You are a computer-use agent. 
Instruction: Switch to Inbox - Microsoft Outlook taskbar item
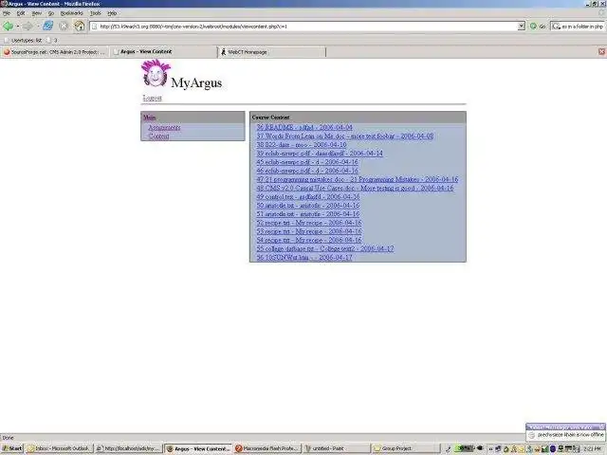[x=59, y=448]
